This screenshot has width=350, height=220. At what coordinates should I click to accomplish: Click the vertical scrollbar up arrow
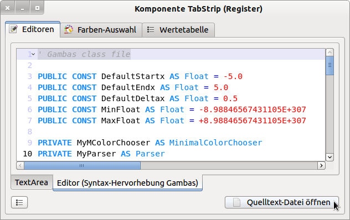pyautogui.click(x=330, y=53)
